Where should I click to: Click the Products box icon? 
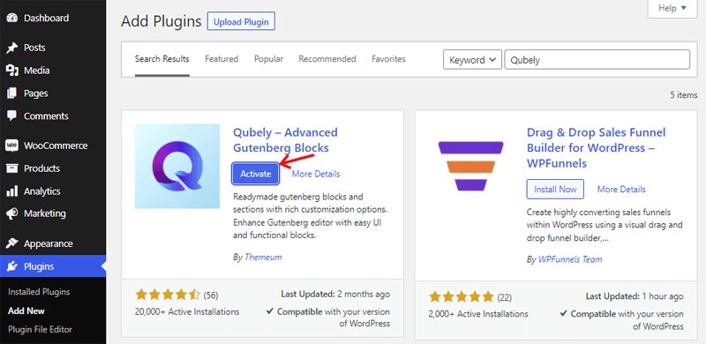click(12, 168)
